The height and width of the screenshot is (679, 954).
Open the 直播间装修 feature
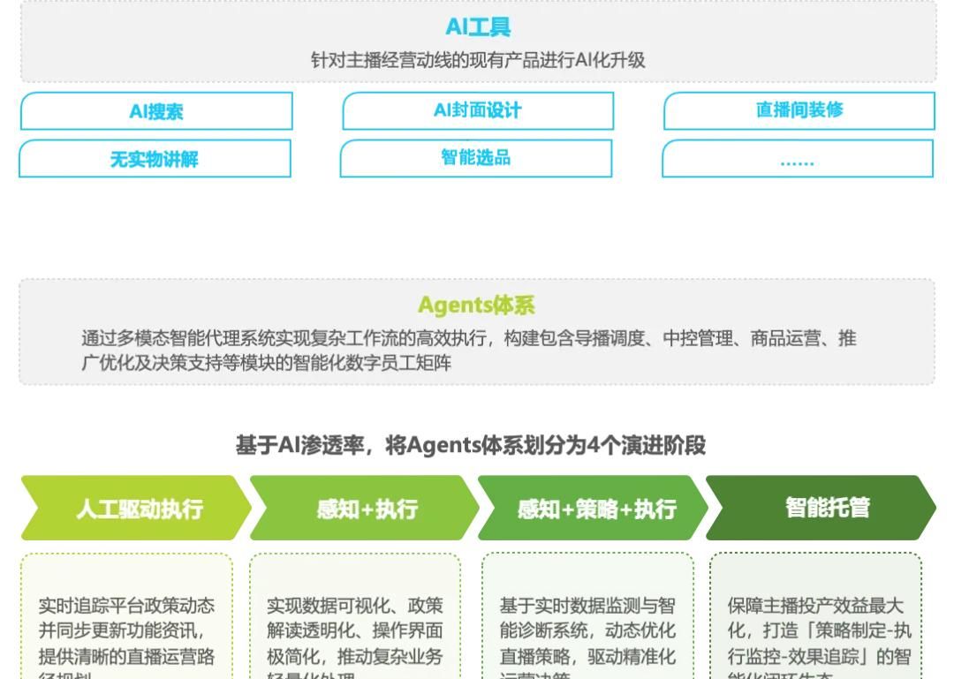pyautogui.click(x=797, y=110)
